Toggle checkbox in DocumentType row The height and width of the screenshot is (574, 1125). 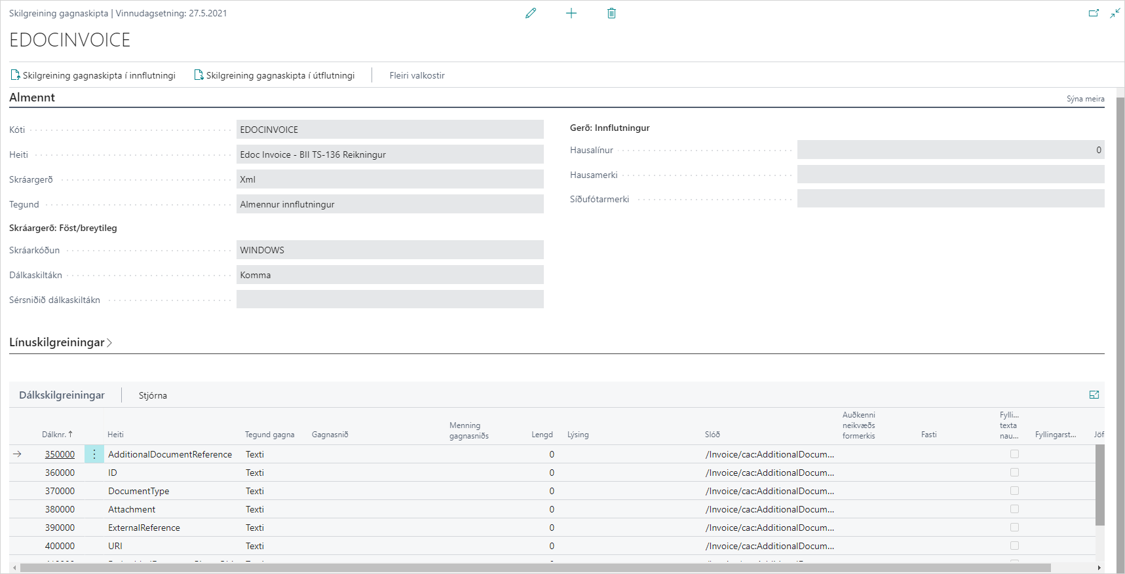[1014, 490]
